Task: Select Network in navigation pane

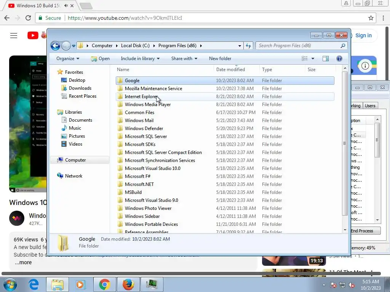Action: (x=74, y=176)
